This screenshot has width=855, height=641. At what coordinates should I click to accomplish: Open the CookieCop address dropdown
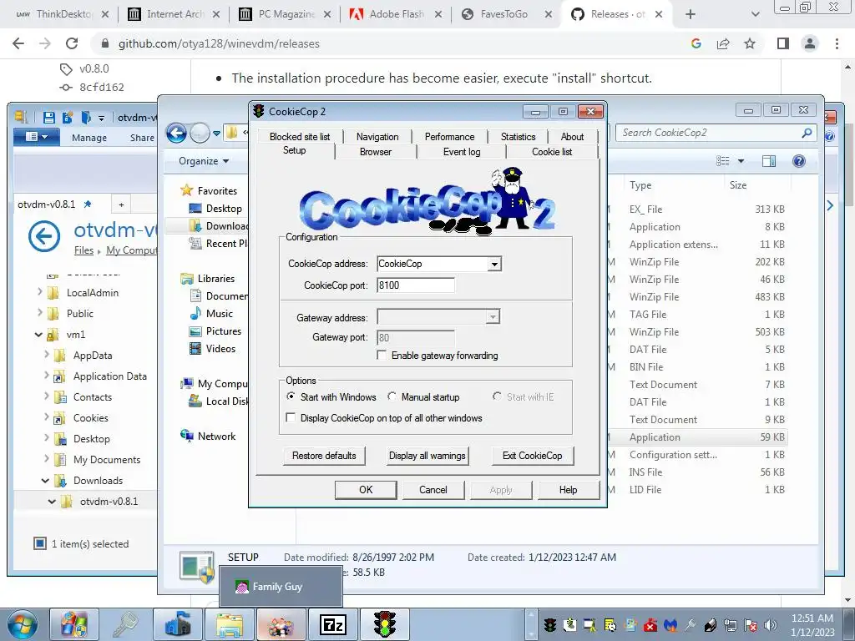(x=494, y=264)
